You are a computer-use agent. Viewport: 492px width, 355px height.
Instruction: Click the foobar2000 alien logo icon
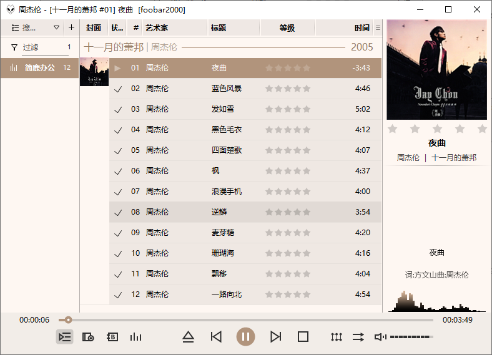tap(11, 9)
